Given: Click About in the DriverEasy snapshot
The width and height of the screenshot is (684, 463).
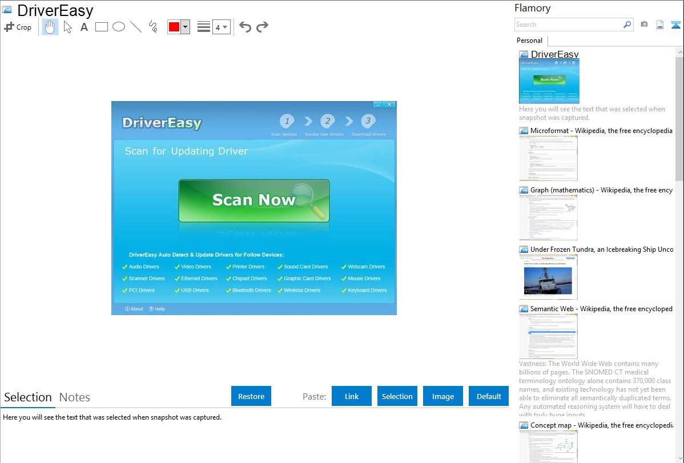Looking at the screenshot, I should 134,309.
